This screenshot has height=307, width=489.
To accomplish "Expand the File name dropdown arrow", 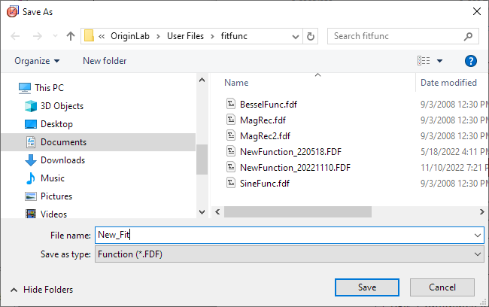I will coord(478,236).
